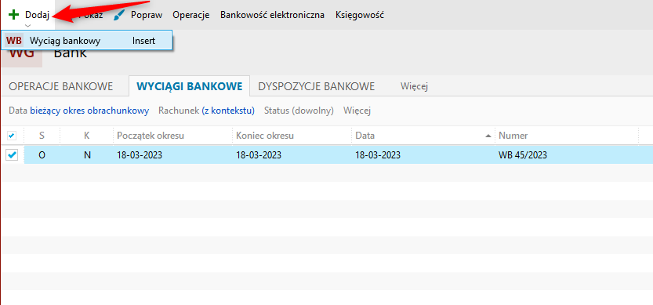Switch to Dyspozycje bankowe tab
The height and width of the screenshot is (305, 653).
pyautogui.click(x=317, y=86)
